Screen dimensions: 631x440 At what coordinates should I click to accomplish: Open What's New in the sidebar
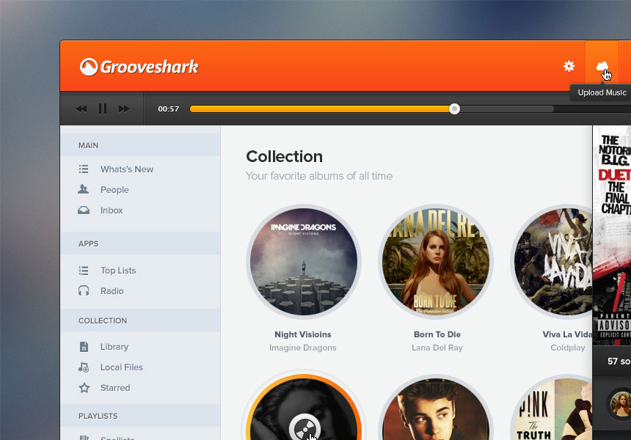[x=126, y=169]
